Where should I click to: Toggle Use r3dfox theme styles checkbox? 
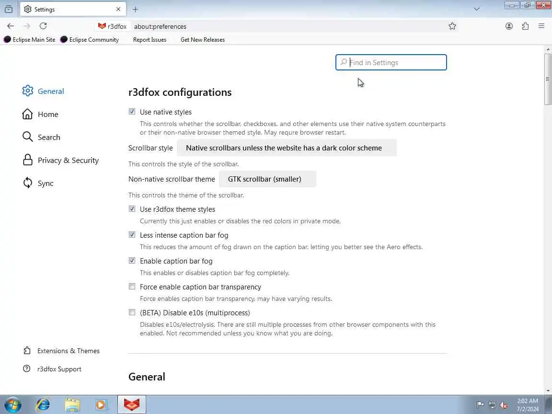click(x=132, y=209)
